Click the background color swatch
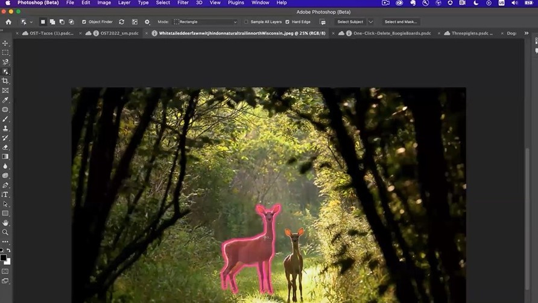The height and width of the screenshot is (303, 538). point(8,262)
